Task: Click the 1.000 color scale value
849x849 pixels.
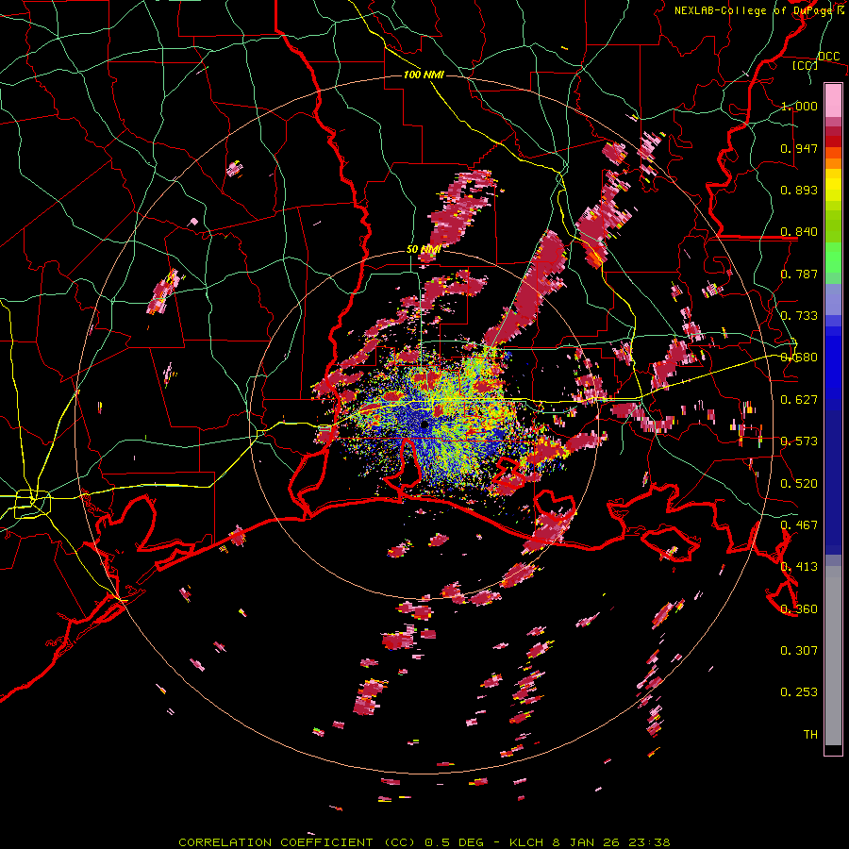Action: [x=799, y=106]
